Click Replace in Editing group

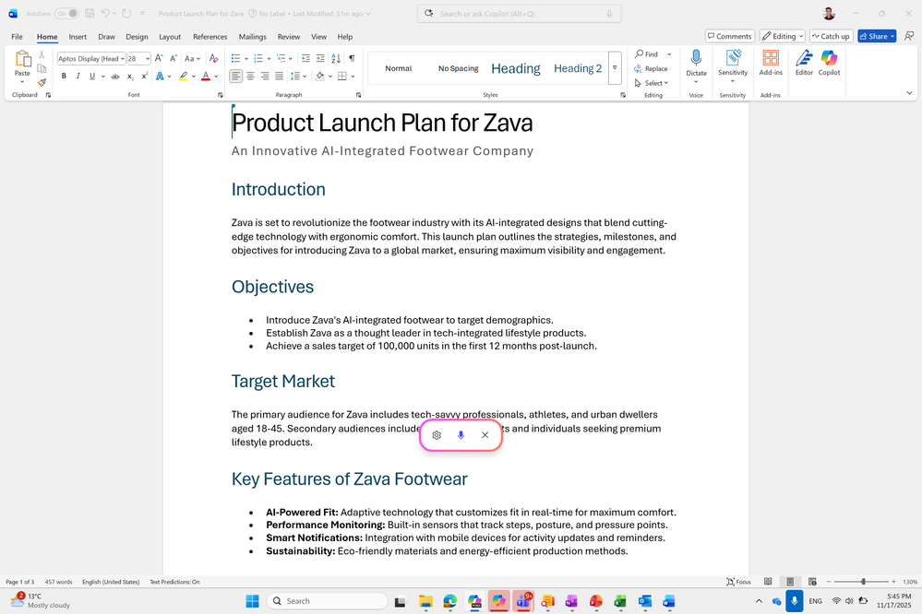[x=651, y=69]
